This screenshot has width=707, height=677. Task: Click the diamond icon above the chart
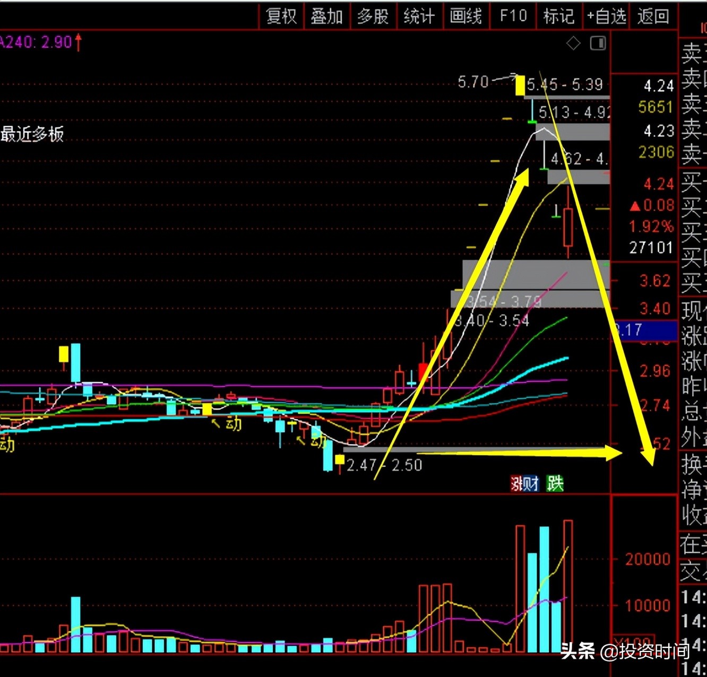573,44
